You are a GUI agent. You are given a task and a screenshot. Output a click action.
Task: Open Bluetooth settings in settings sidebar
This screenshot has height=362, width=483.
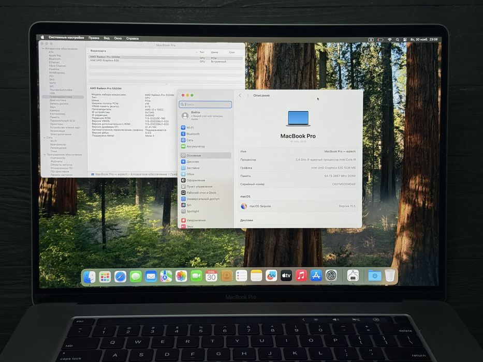coord(206,134)
